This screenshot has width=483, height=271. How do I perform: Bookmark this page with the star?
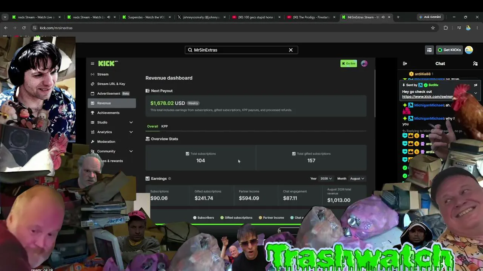click(x=433, y=28)
